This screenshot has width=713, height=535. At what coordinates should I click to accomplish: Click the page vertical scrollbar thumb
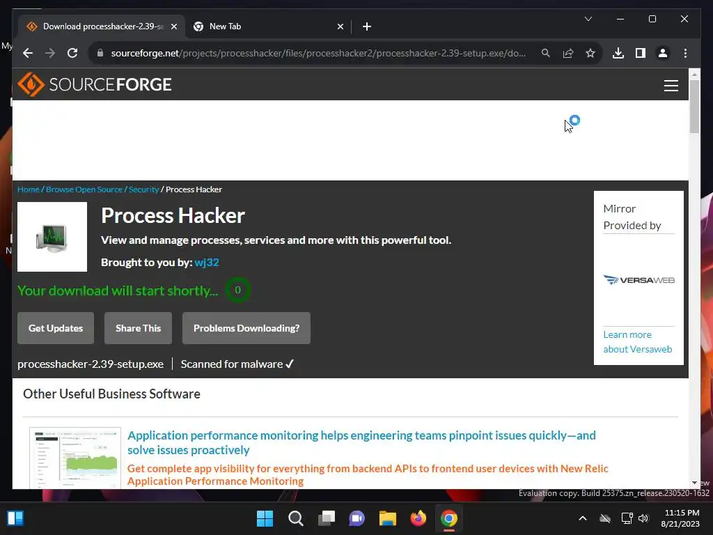tap(694, 106)
